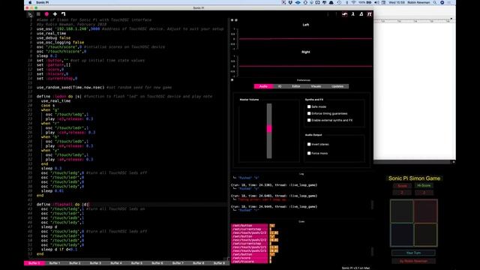Click the Right scope channel label
The width and height of the screenshot is (480, 270).
(x=306, y=52)
